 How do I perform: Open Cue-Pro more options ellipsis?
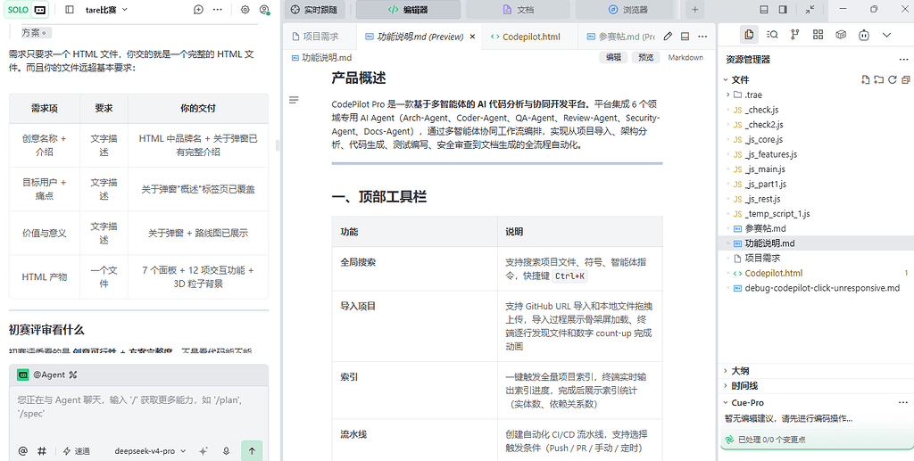tap(903, 403)
